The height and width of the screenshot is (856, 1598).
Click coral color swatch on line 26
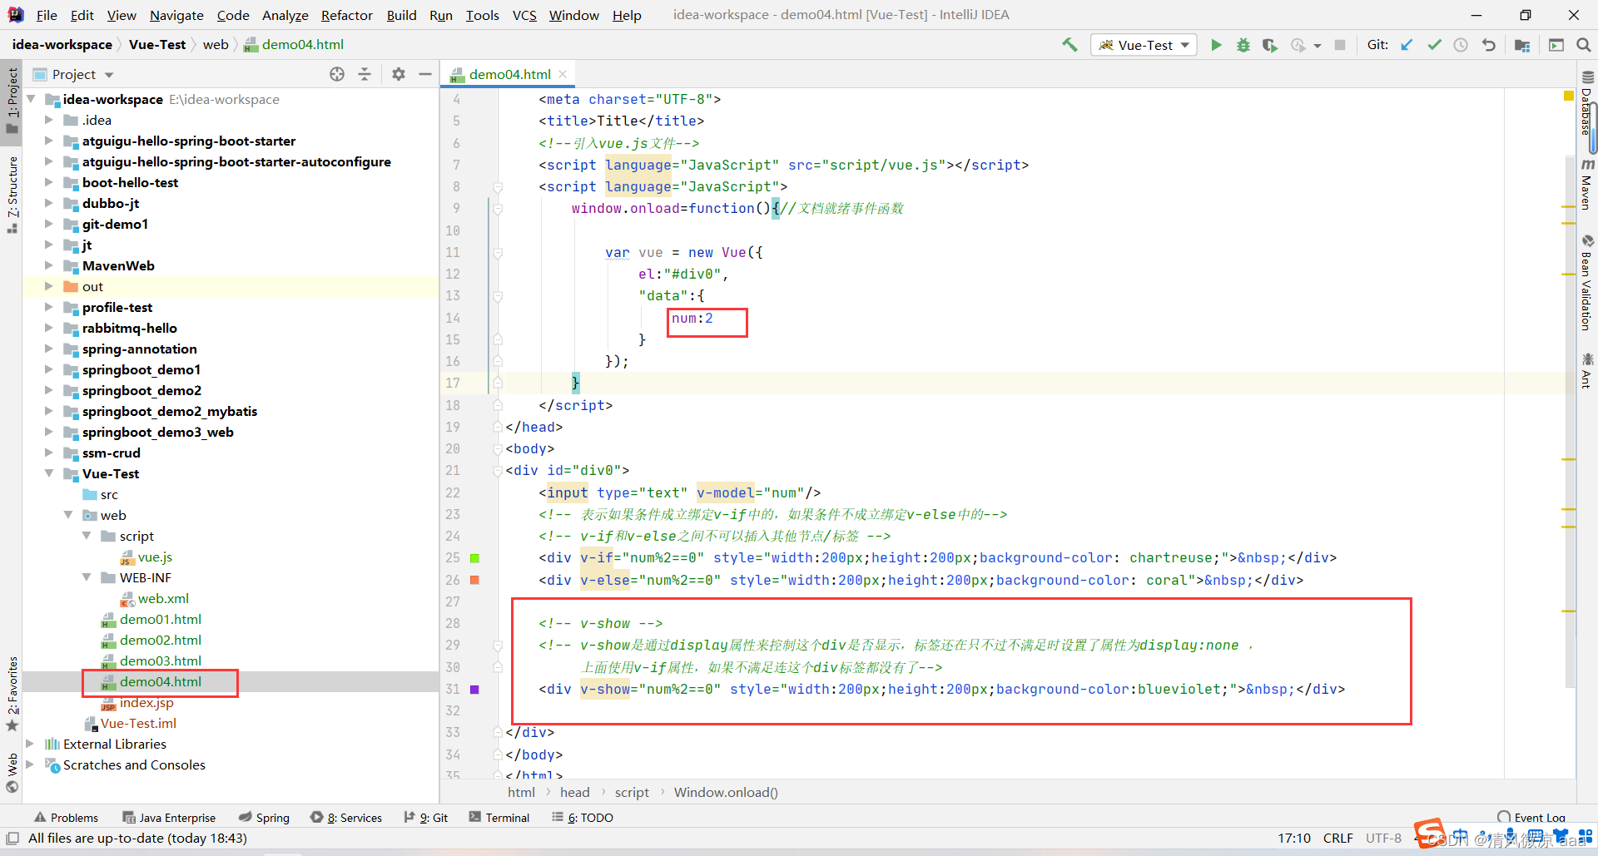tap(474, 580)
